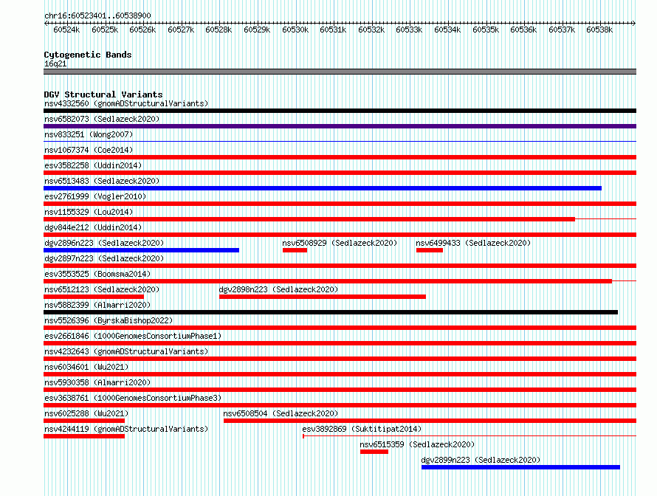Click the ruler's right arrow end

pyautogui.click(x=634, y=24)
